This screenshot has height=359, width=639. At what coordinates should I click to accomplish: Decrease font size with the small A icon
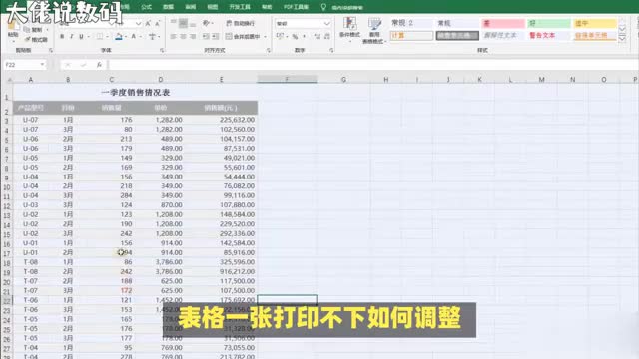pyautogui.click(x=158, y=24)
